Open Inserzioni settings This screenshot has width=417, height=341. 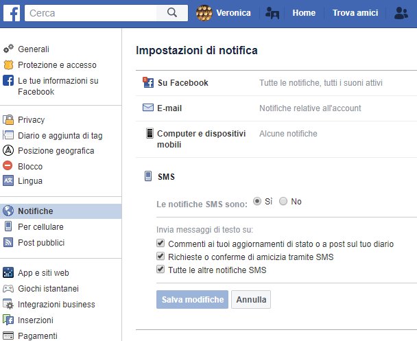(36, 320)
